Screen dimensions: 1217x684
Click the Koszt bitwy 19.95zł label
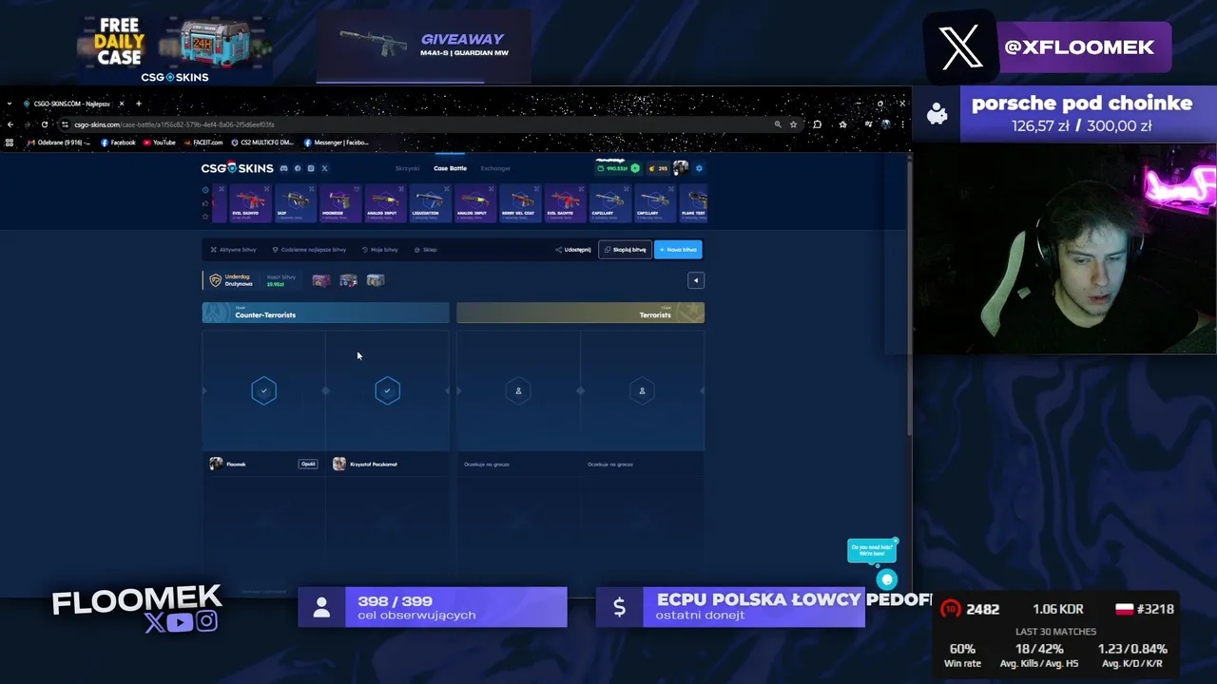click(x=281, y=280)
